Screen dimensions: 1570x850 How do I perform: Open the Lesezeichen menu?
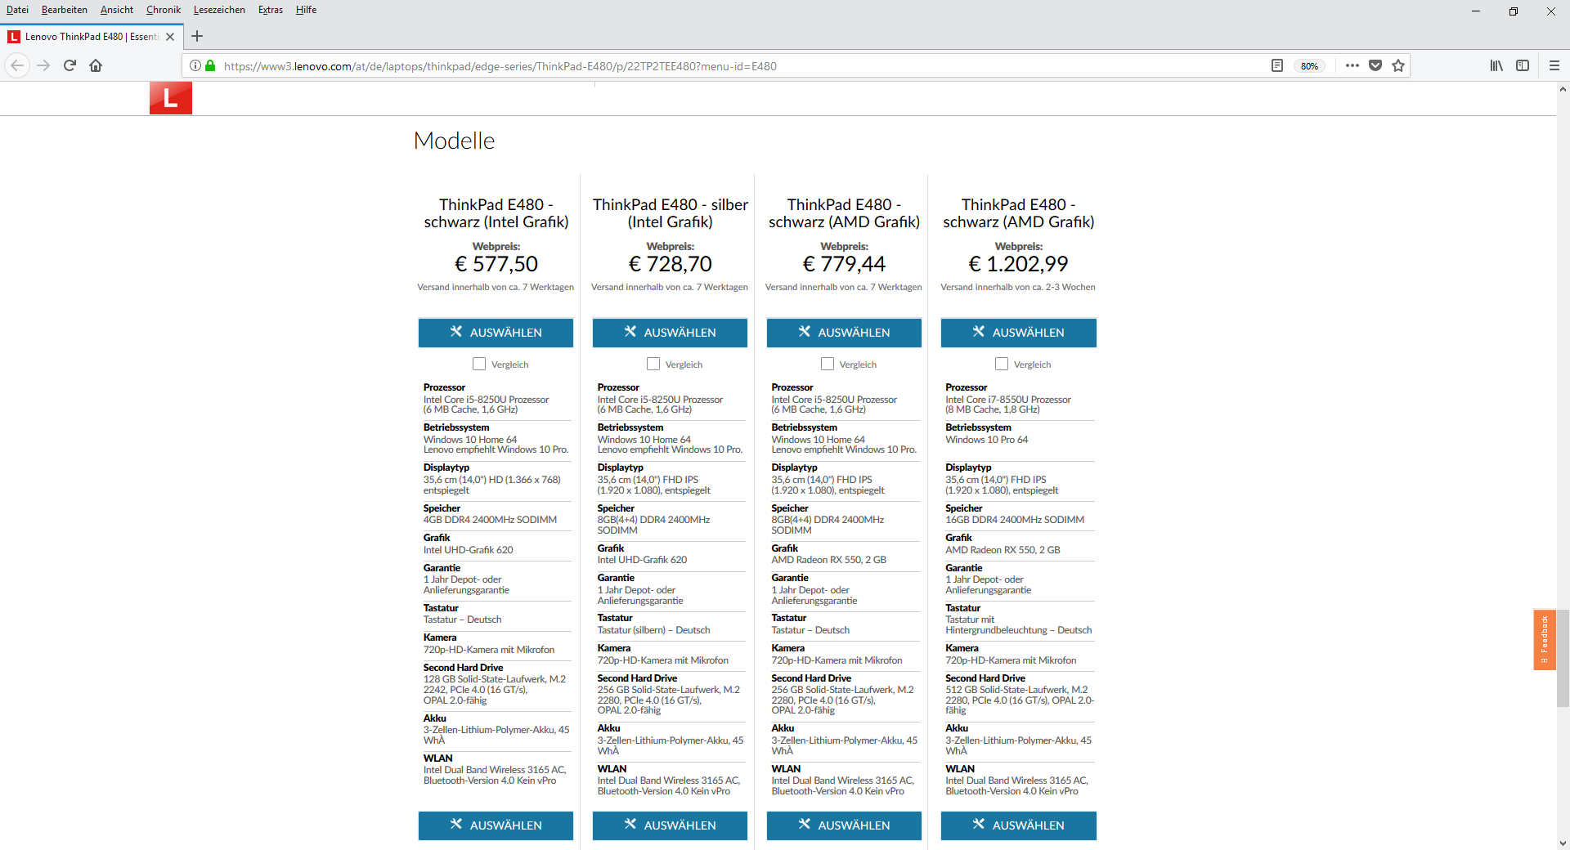219,10
